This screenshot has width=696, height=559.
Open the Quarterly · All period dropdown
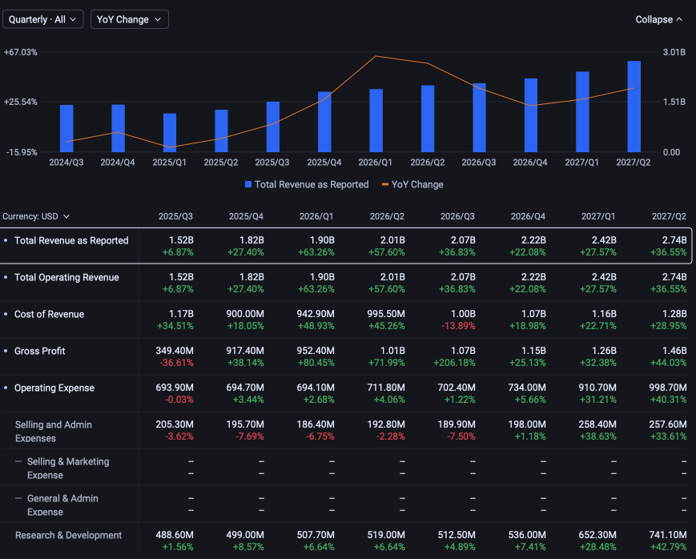click(x=42, y=19)
